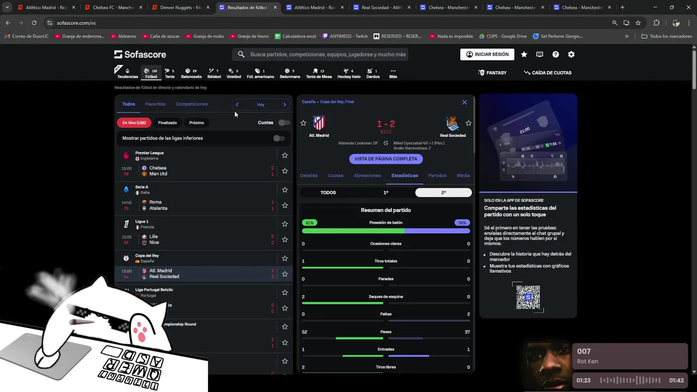This screenshot has height=392, width=697.
Task: Click the Atl. Madrid crest
Action: click(319, 122)
